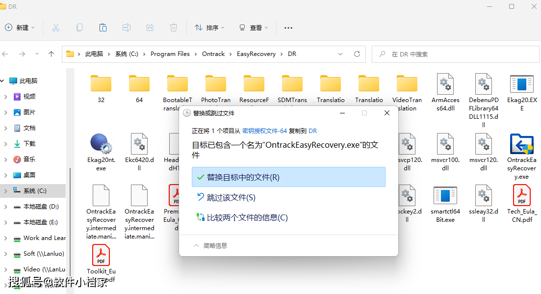Open Soft (\\Lanluo) network drive
The height and width of the screenshot is (294, 541).
(44, 254)
